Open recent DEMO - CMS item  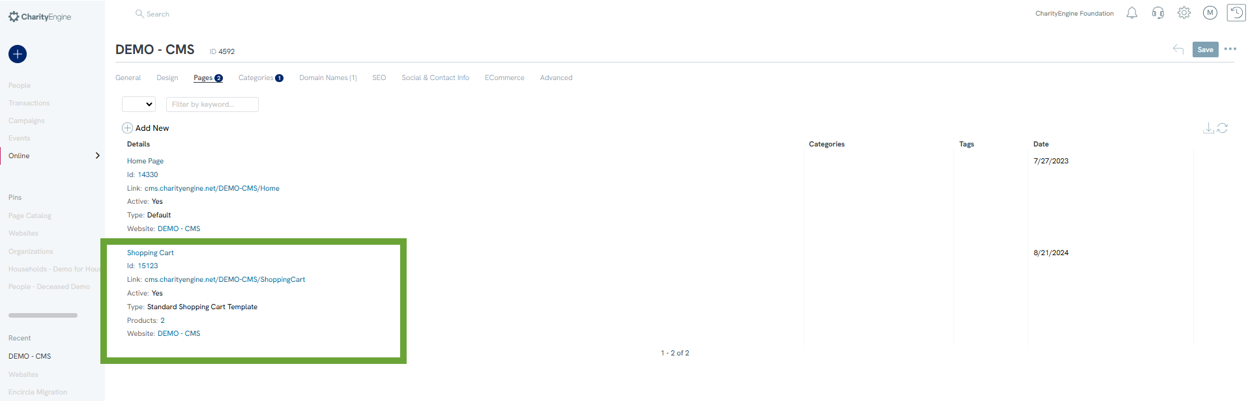pos(29,356)
